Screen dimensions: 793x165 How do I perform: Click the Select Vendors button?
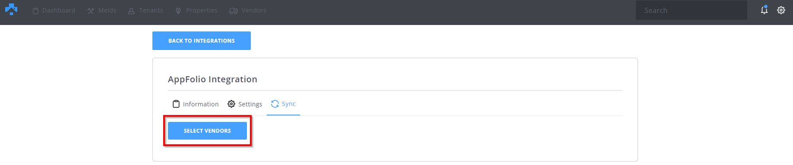[207, 131]
